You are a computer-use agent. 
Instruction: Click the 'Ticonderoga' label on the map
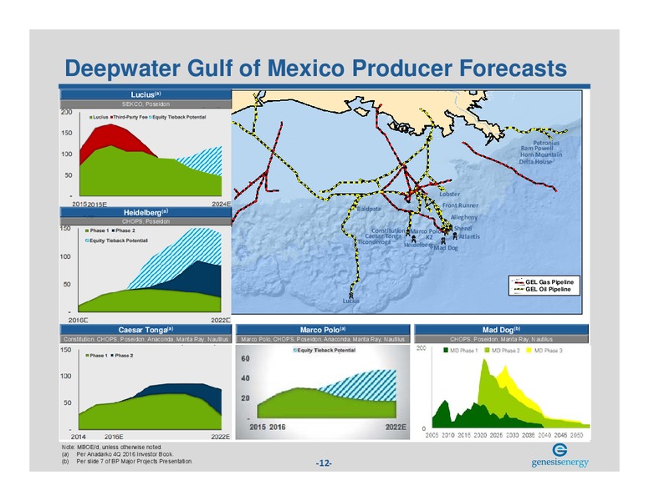[x=374, y=242]
